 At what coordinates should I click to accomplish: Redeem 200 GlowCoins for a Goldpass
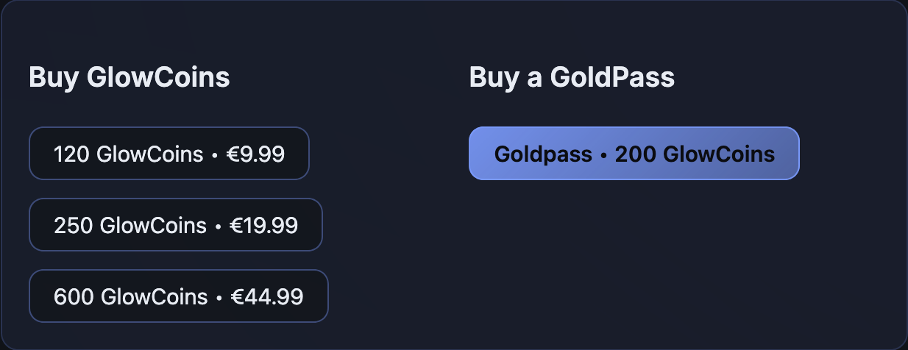[x=634, y=154]
